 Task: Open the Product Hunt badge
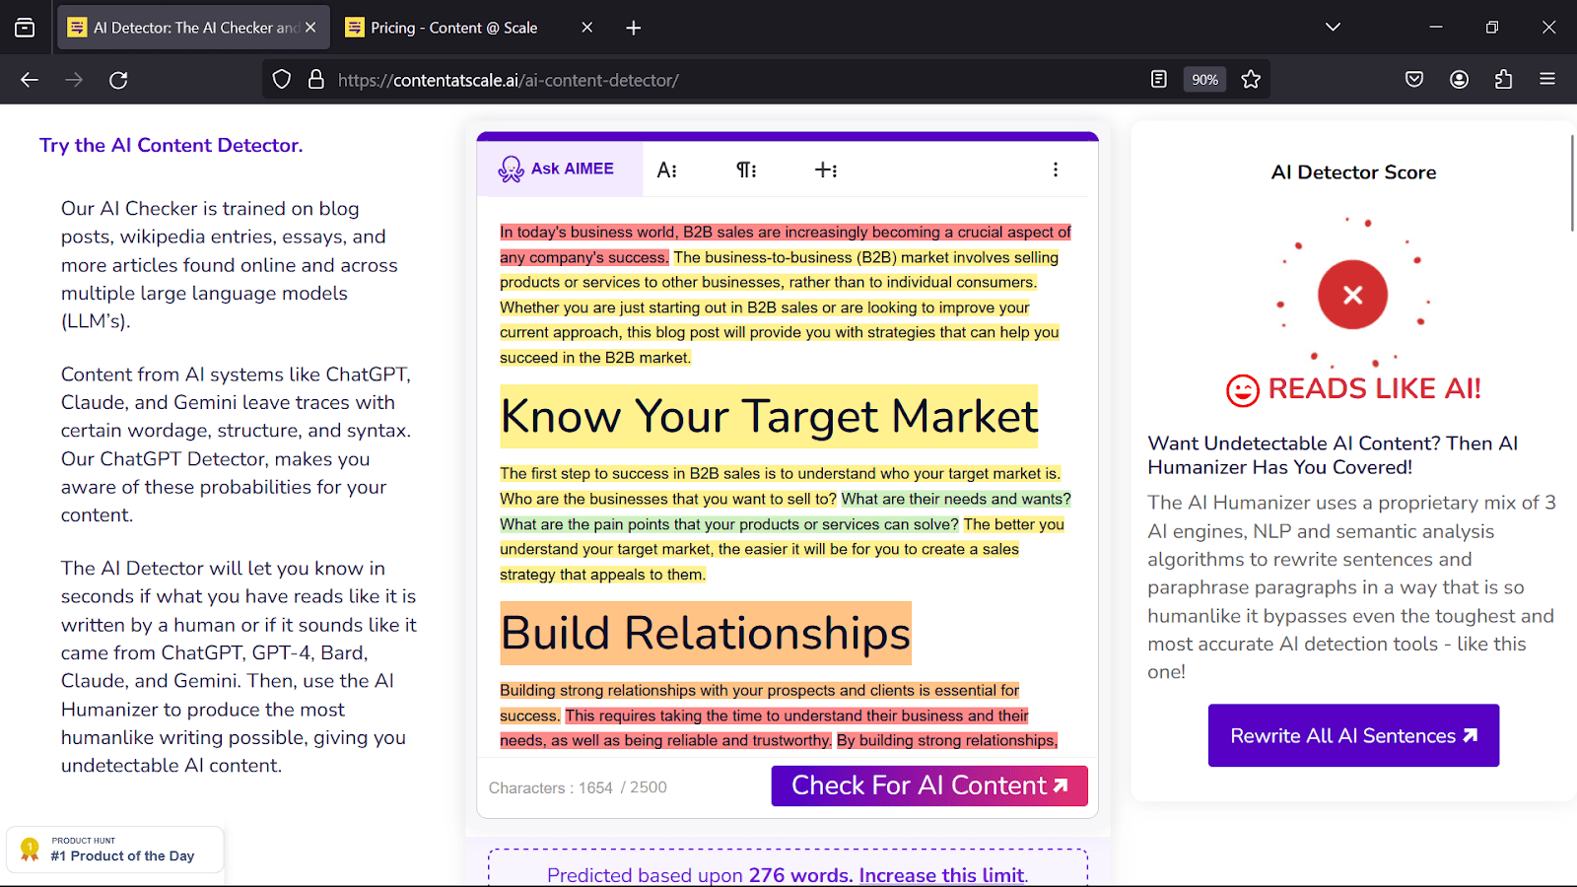(115, 850)
